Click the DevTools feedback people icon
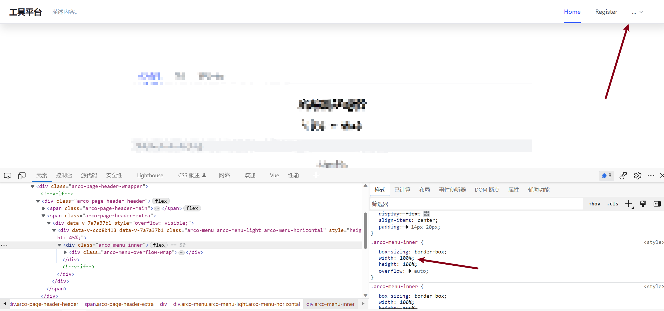The image size is (664, 311). [623, 176]
